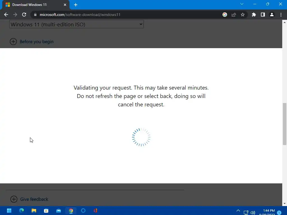Open Office app from taskbar
This screenshot has height=215, width=287.
[95, 211]
